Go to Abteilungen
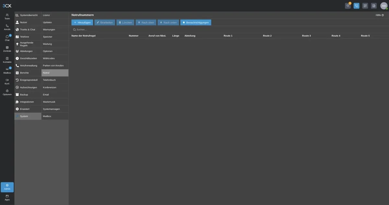Viewport: 389px width, 205px height. point(28,51)
